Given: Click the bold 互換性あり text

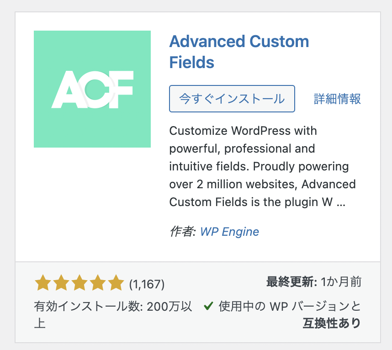Looking at the screenshot, I should [332, 323].
